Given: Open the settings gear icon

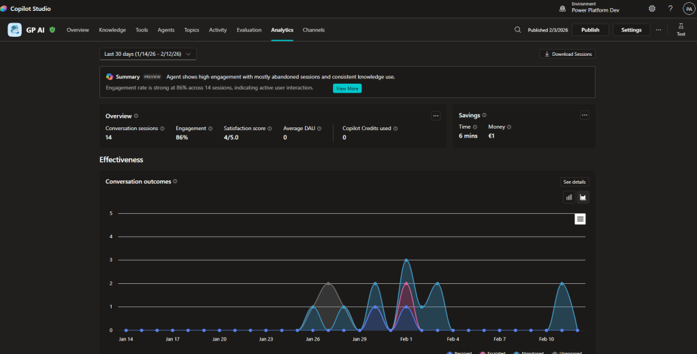Looking at the screenshot, I should click(652, 9).
